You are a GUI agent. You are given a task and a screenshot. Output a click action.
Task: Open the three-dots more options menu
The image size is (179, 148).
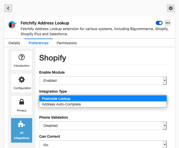[168, 23]
